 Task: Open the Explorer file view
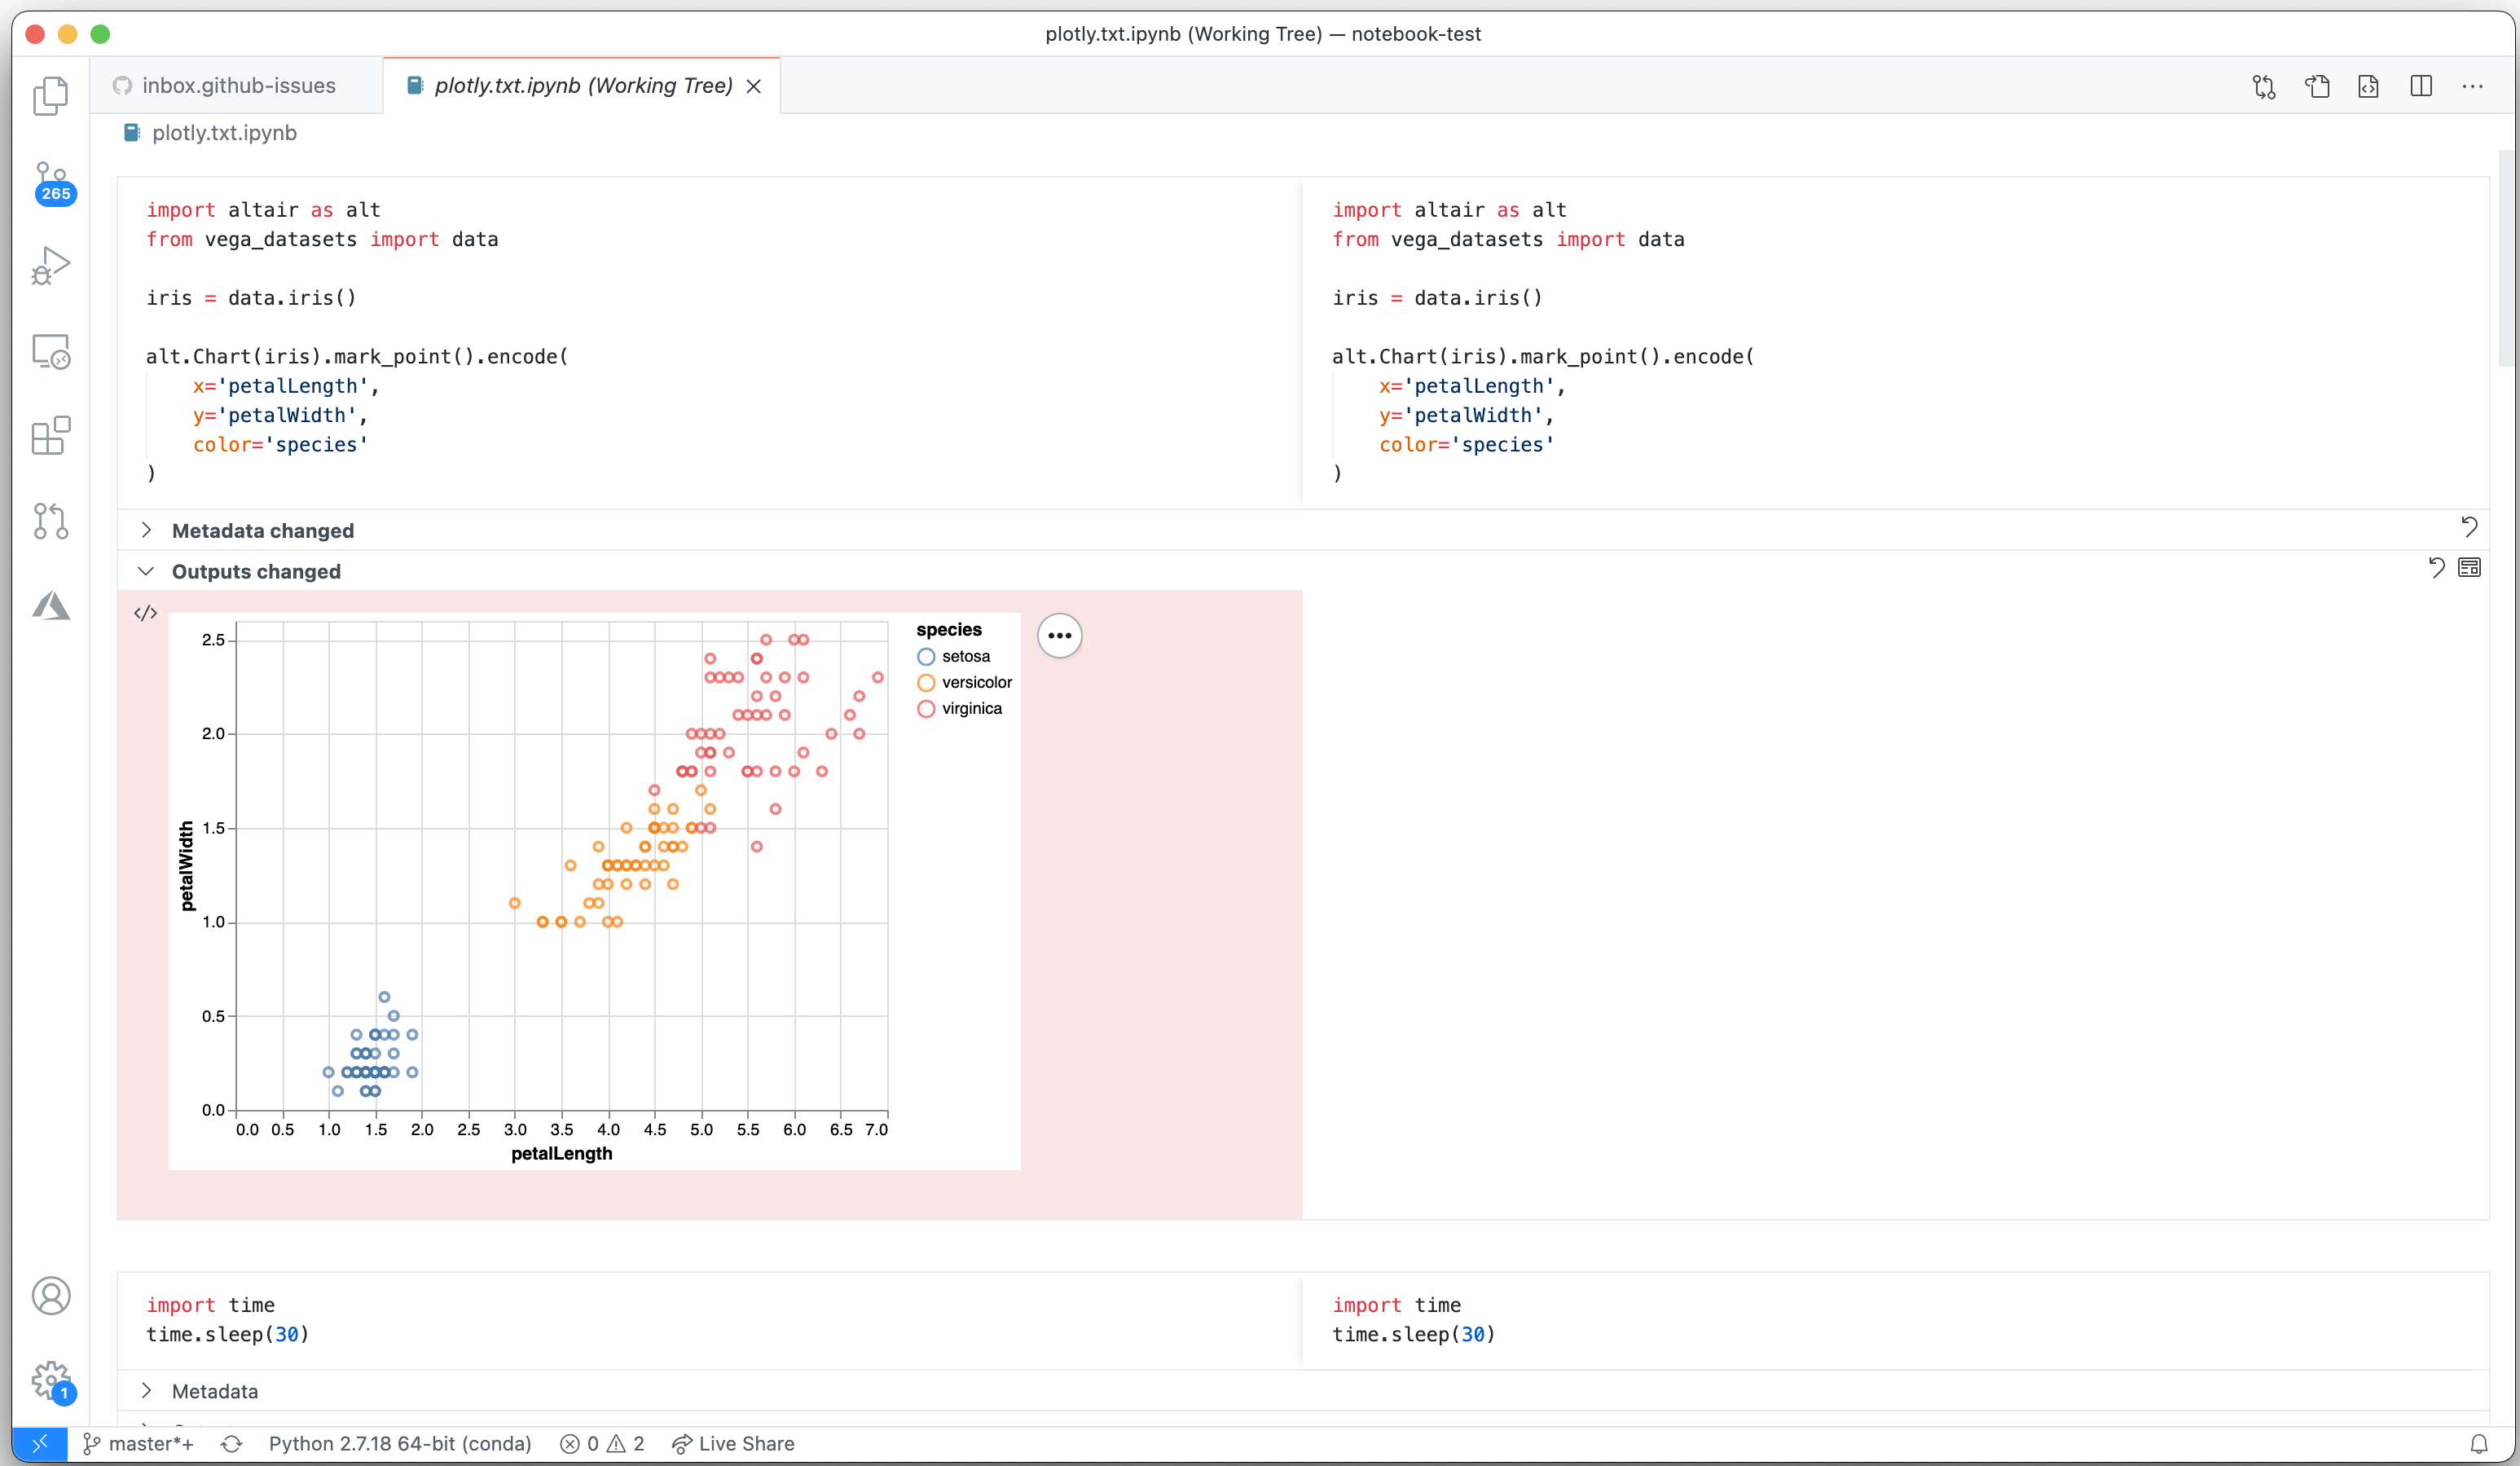click(50, 95)
